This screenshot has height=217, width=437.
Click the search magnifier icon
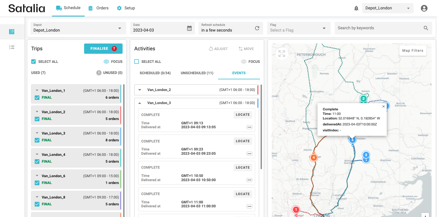[x=426, y=28]
